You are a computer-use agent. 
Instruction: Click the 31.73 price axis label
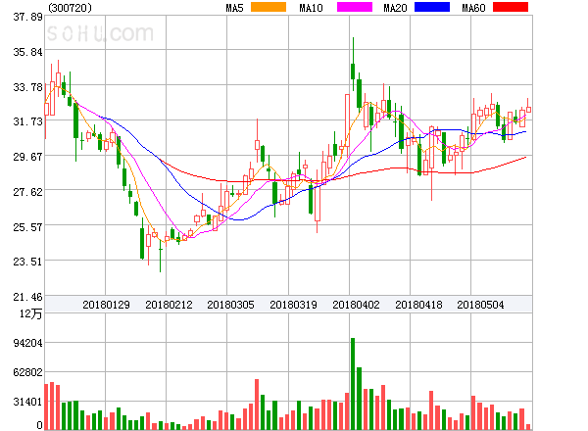pyautogui.click(x=27, y=121)
